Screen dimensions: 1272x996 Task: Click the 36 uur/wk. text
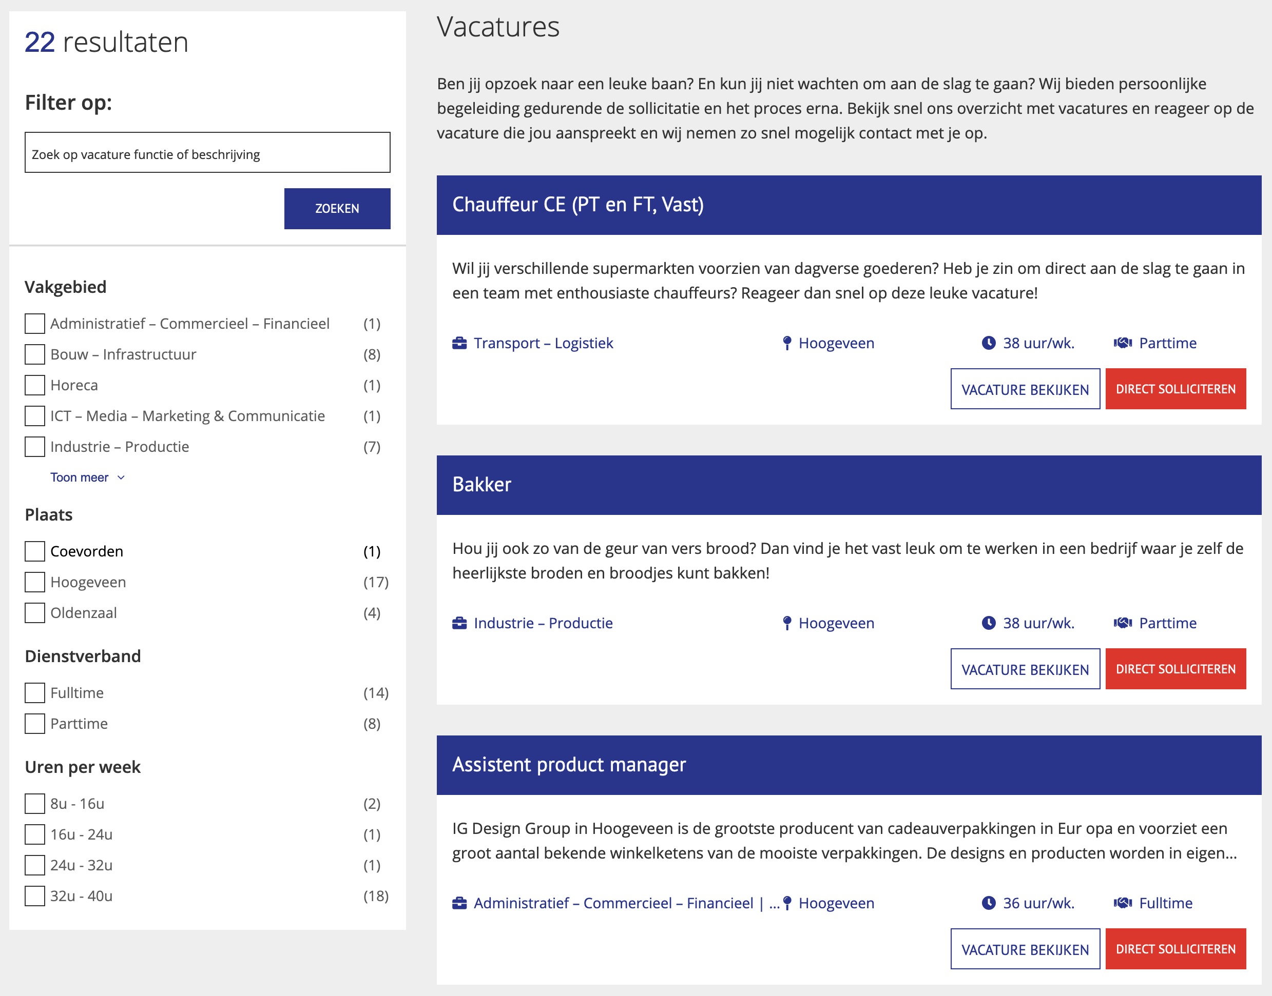click(1038, 903)
